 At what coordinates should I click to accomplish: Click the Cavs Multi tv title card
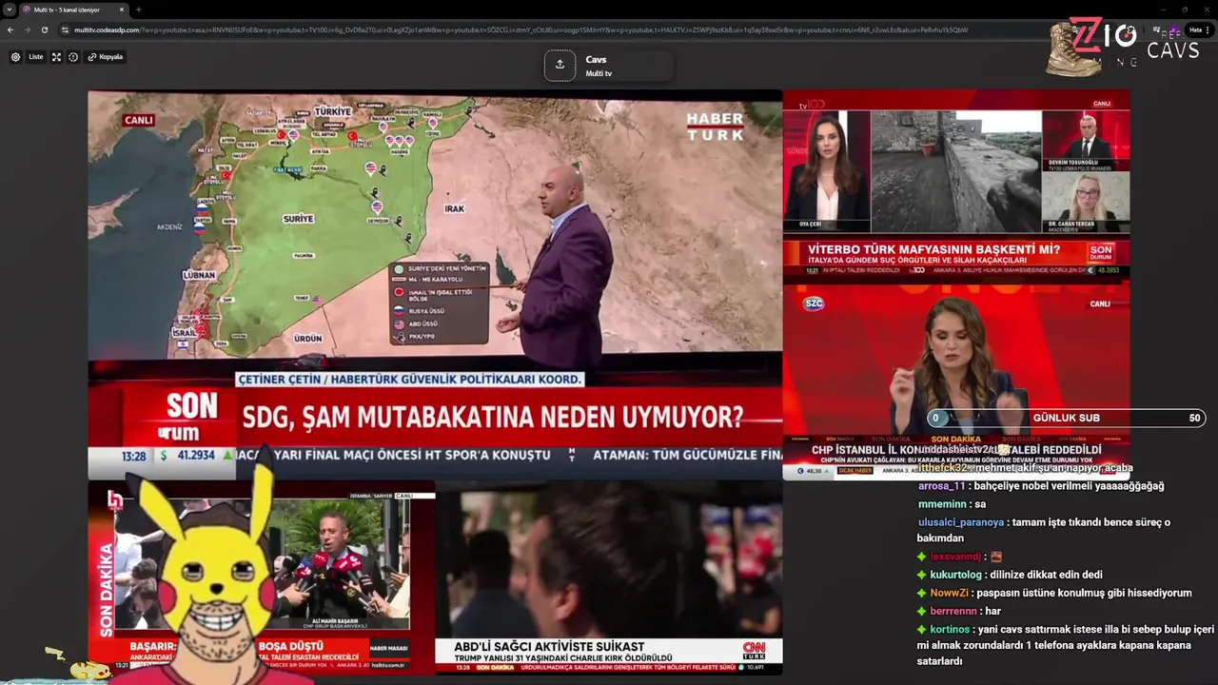point(609,66)
